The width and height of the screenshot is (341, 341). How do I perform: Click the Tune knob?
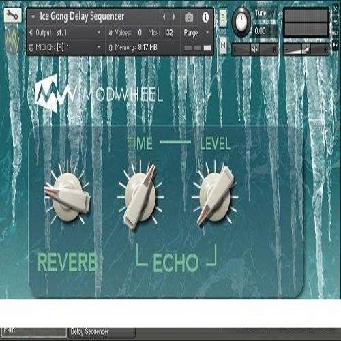click(x=241, y=22)
